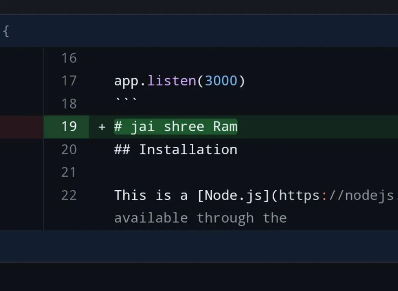Click the red deletion gutter beside line 19

(x=22, y=127)
